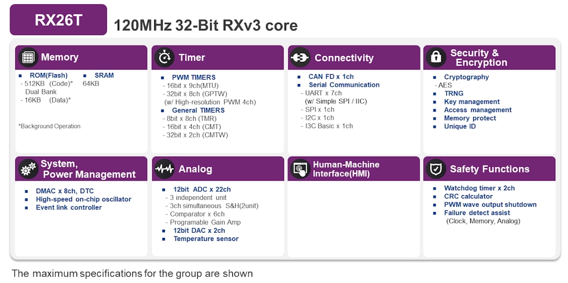568x283 pixels.
Task: Click the Connectivity plug icon
Action: pos(300,57)
